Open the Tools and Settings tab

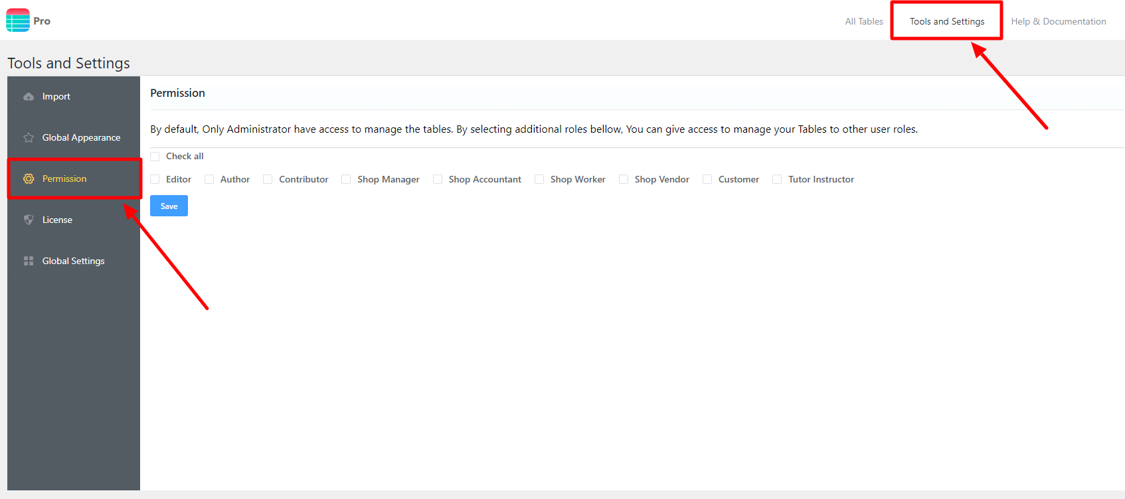(x=947, y=21)
